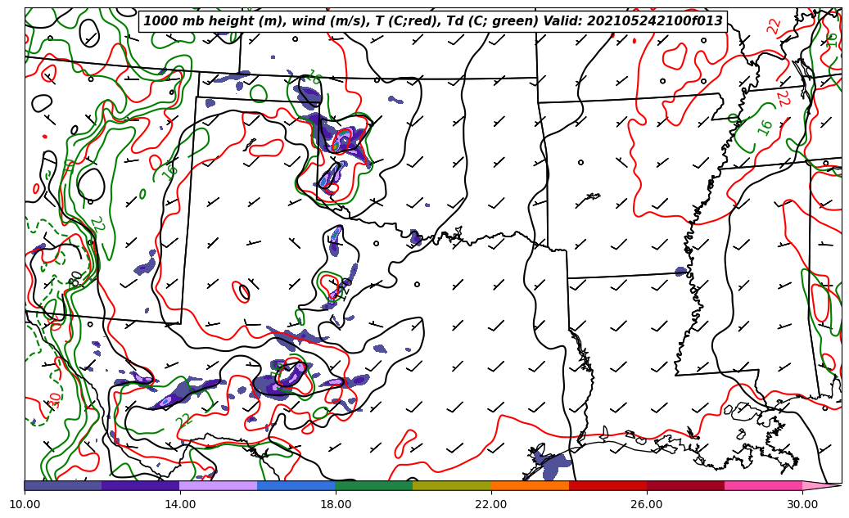Select the slate-blue 10–12 colorbar segment
The image size is (849, 518).
click(x=63, y=485)
